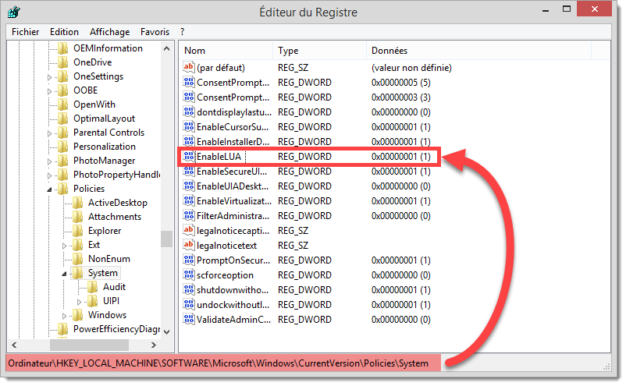Screen dimensions: 626x386
Task: Click the shutdownwitho... DWORD icon
Action: coord(189,289)
